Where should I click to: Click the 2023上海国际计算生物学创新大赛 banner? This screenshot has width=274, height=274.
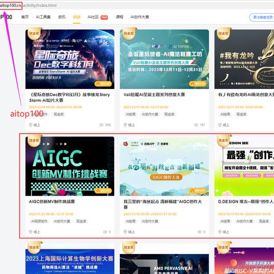click(x=70, y=261)
